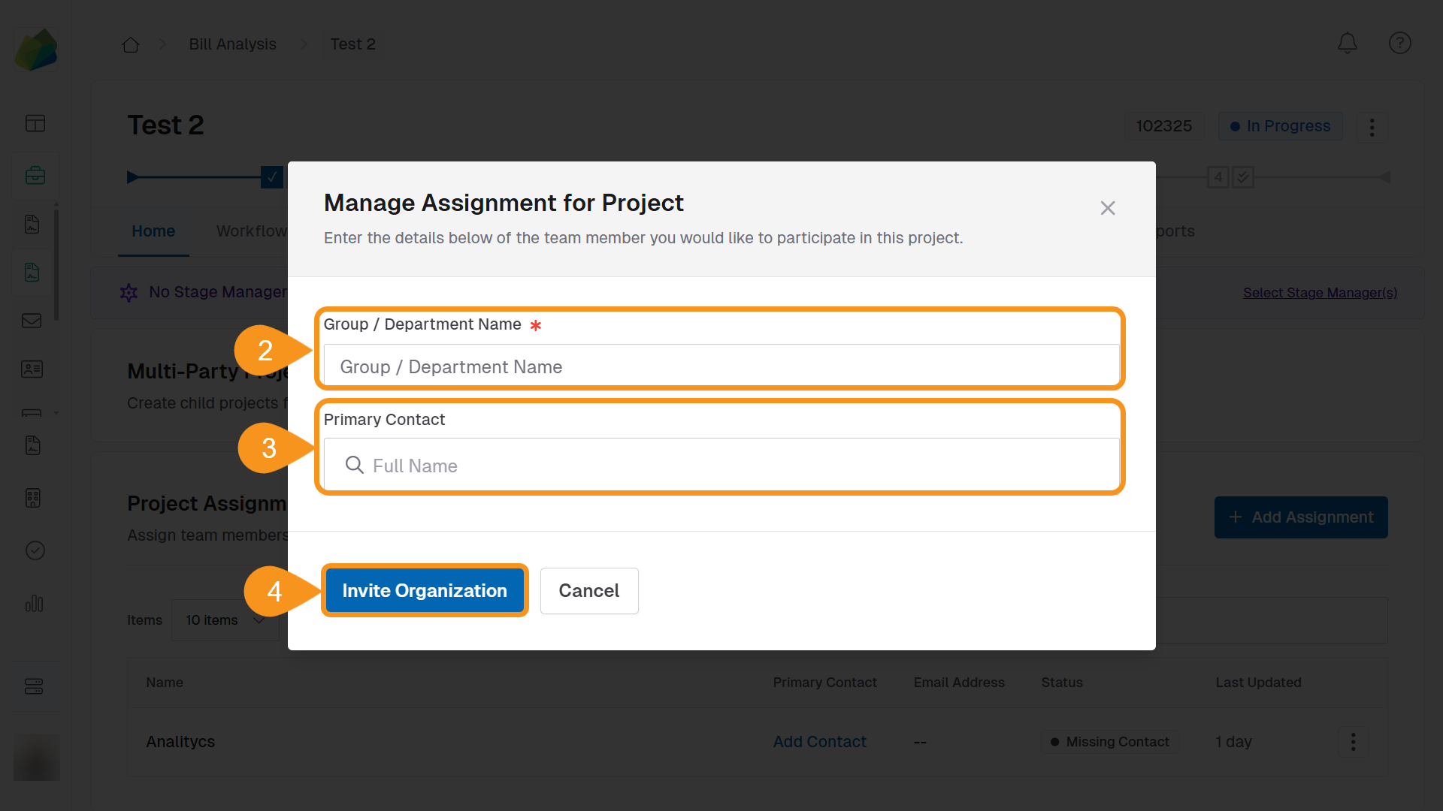Open the checkmark tasks icon in sidebar

[x=35, y=550]
